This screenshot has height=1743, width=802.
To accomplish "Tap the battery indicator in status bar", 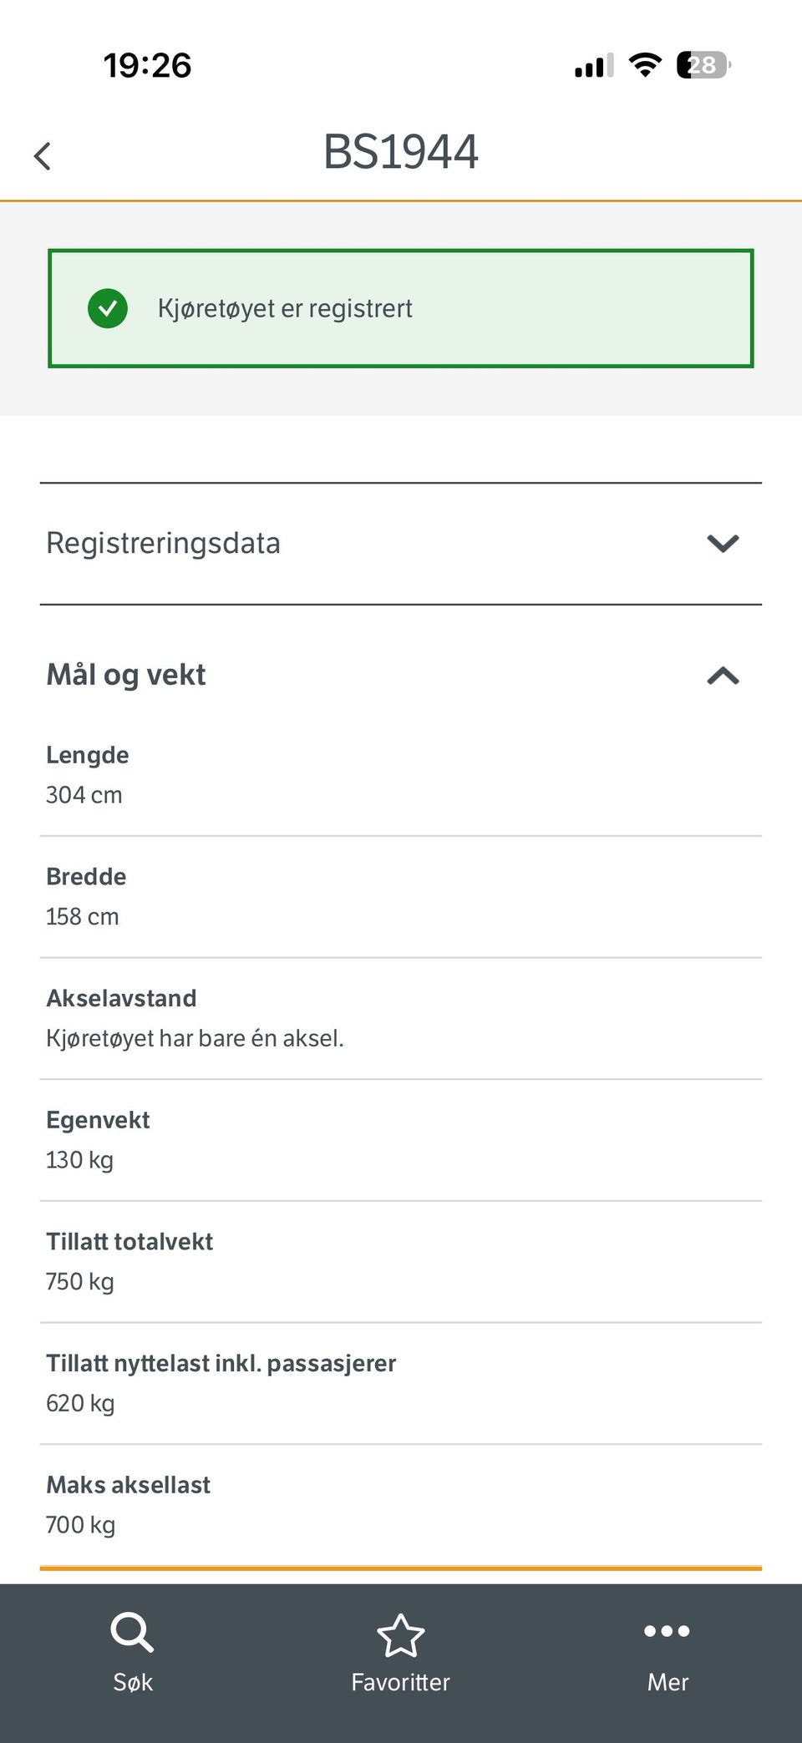I will 703,65.
